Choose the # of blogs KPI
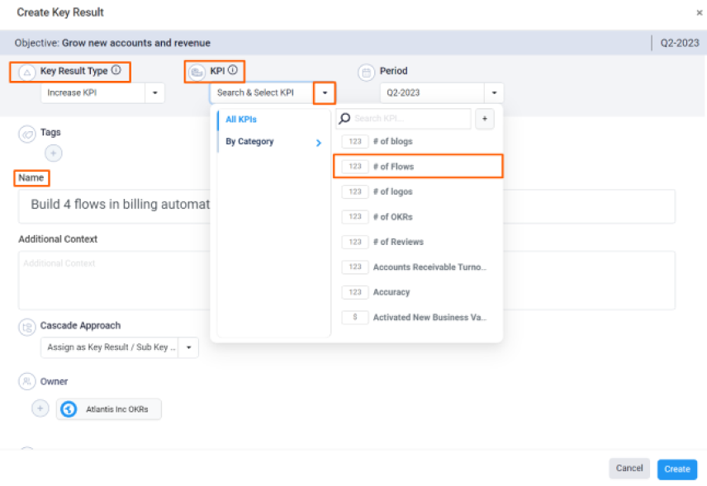 click(x=418, y=141)
